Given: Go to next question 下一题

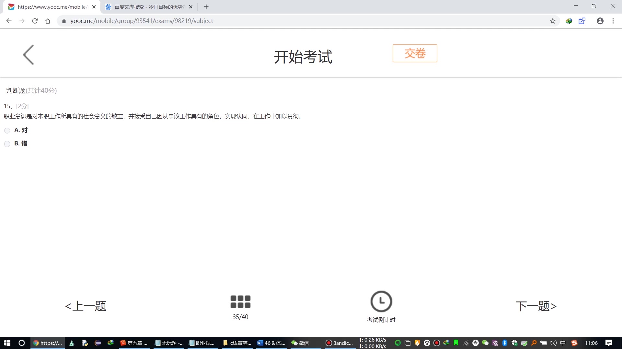Looking at the screenshot, I should (536, 306).
